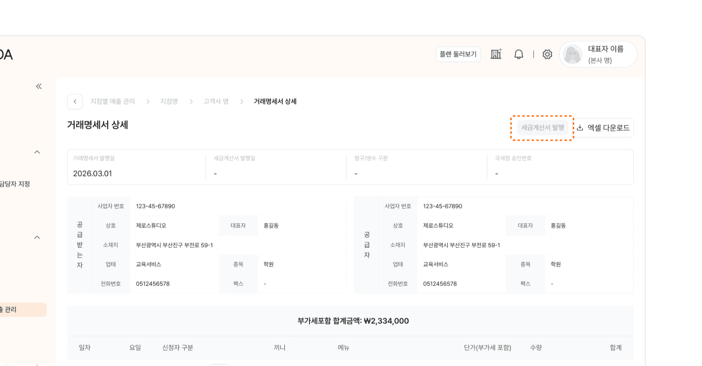Viewport: 702px width, 366px height.
Task: Click 부가세포함 합계금액 ₩2,334,000 text
Action: click(353, 321)
